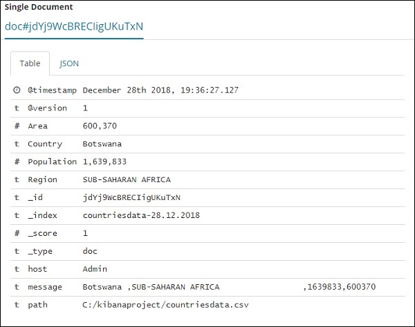Click the string icon beside path field
This screenshot has width=415, height=327.
pos(17,304)
